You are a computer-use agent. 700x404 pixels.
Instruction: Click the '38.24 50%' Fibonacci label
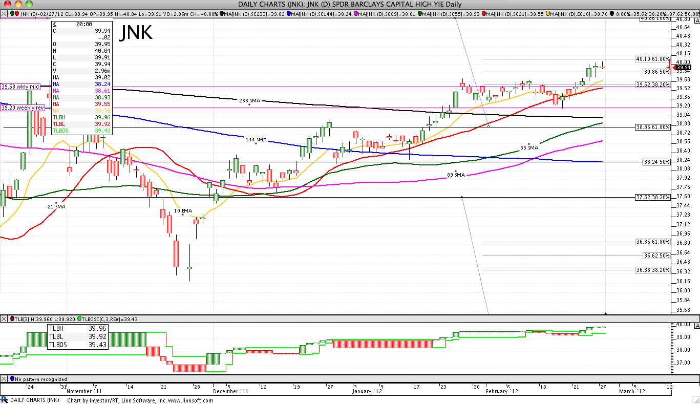pos(656,161)
